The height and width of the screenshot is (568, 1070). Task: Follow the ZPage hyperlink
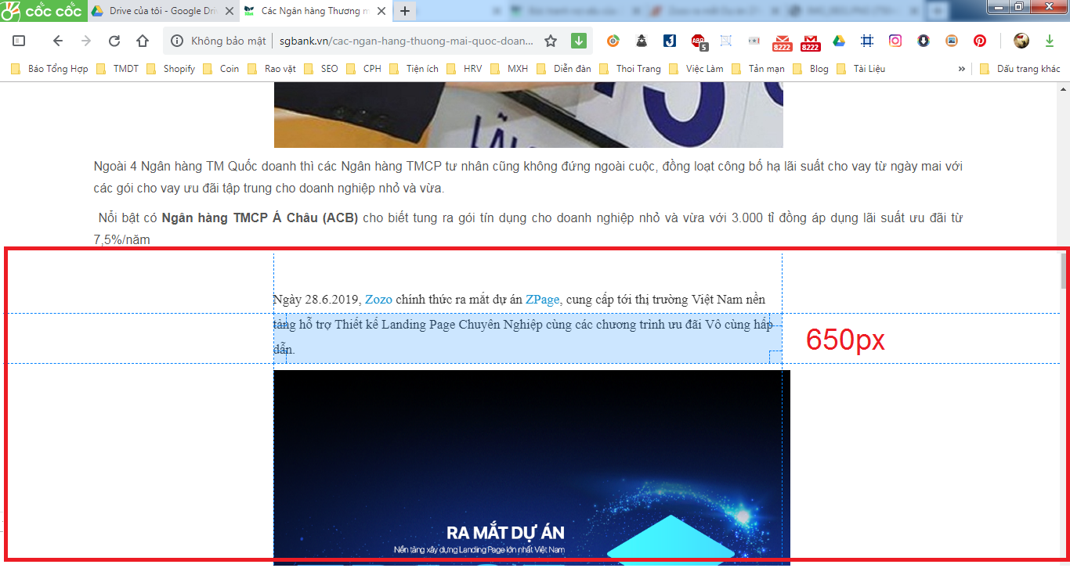click(542, 300)
